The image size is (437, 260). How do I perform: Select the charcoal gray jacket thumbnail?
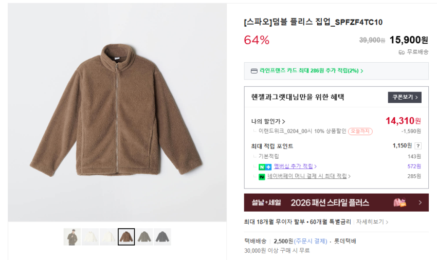point(162,237)
